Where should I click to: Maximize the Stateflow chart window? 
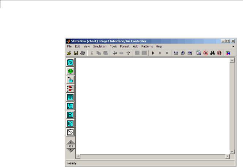coord(228,41)
